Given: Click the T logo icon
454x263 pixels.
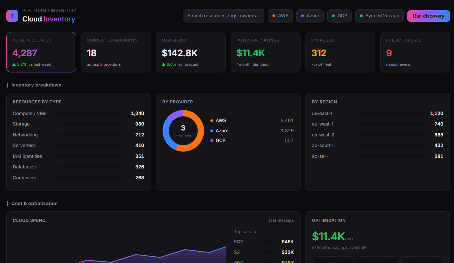Looking at the screenshot, I should (x=12, y=16).
